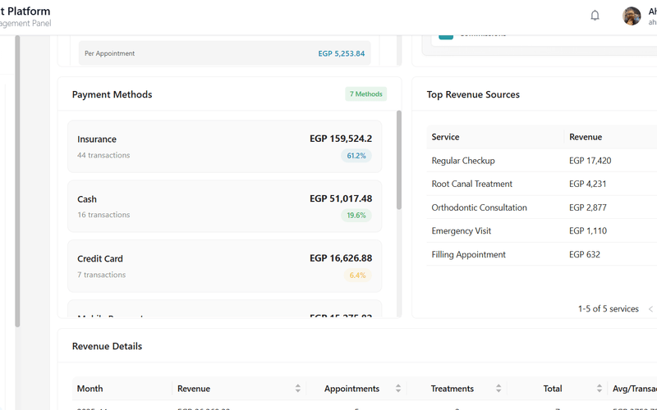Select the Insurance payment method card
Image resolution: width=657 pixels, height=410 pixels.
[x=224, y=146]
